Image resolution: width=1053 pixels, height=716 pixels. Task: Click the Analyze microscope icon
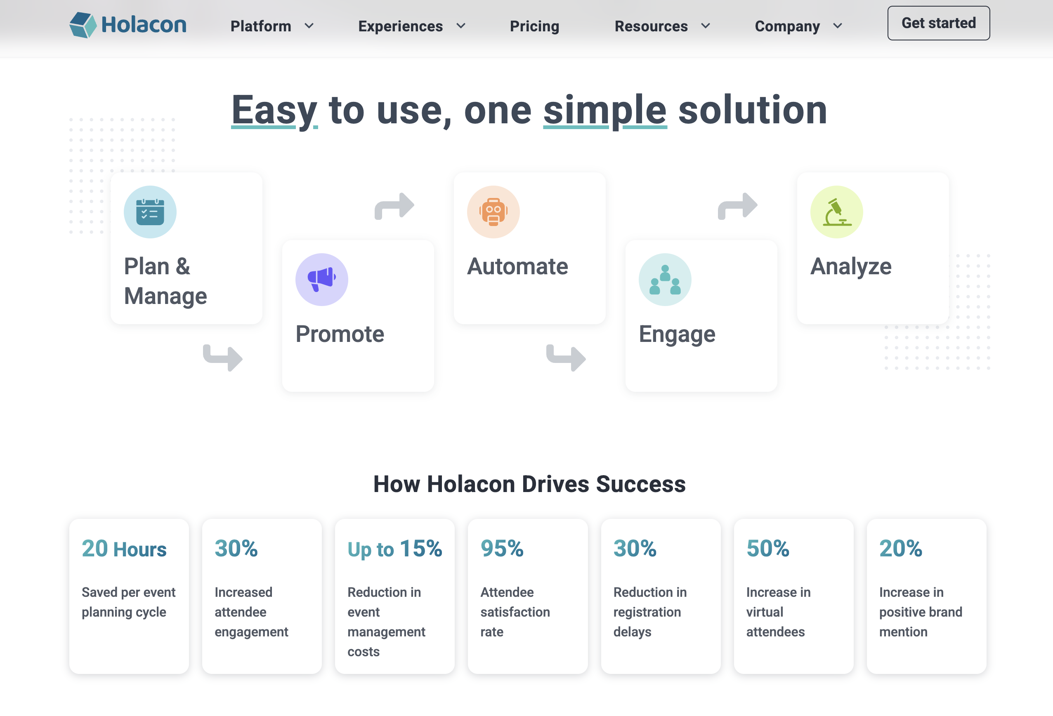837,212
